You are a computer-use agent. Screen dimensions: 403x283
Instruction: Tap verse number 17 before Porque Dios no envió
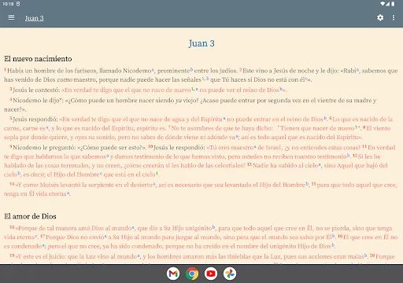(x=43, y=236)
